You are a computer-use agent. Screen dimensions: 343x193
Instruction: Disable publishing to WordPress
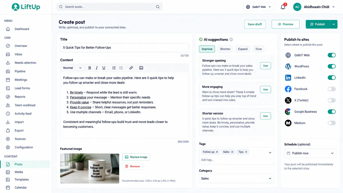[332, 66]
